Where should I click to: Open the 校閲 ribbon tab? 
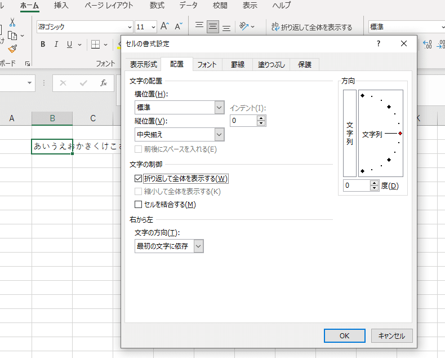point(220,6)
